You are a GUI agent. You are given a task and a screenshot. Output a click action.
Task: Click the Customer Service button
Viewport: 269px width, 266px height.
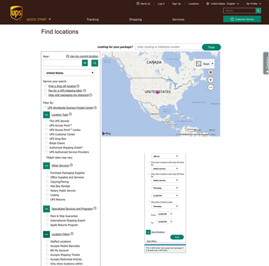242,19
